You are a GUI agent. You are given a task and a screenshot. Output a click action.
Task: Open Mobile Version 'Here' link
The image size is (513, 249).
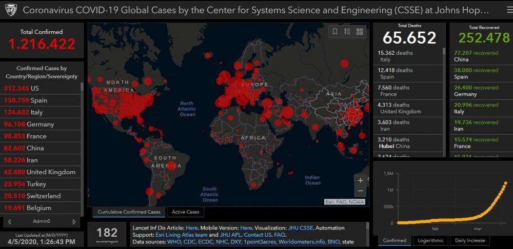(246, 228)
